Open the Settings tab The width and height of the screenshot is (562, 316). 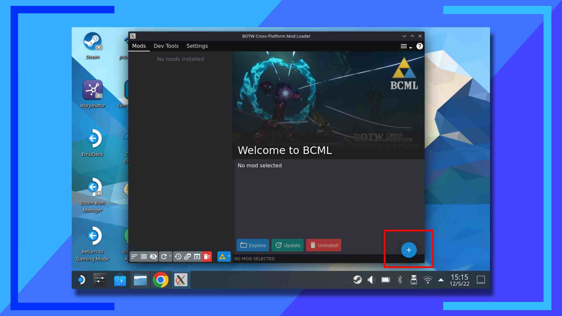[197, 46]
